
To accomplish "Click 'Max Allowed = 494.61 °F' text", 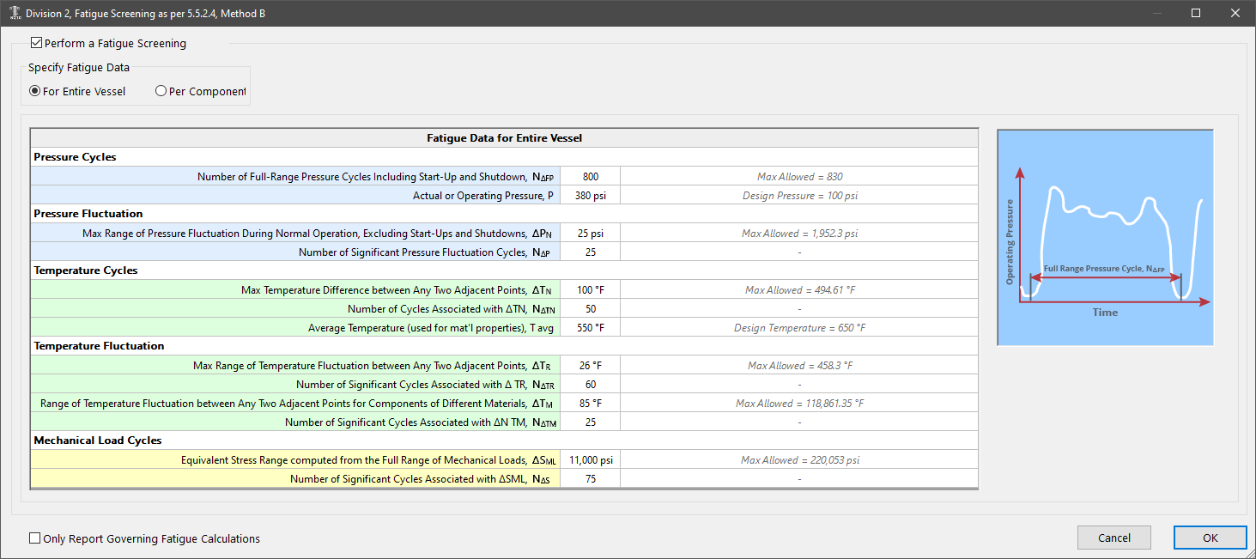I will (799, 289).
